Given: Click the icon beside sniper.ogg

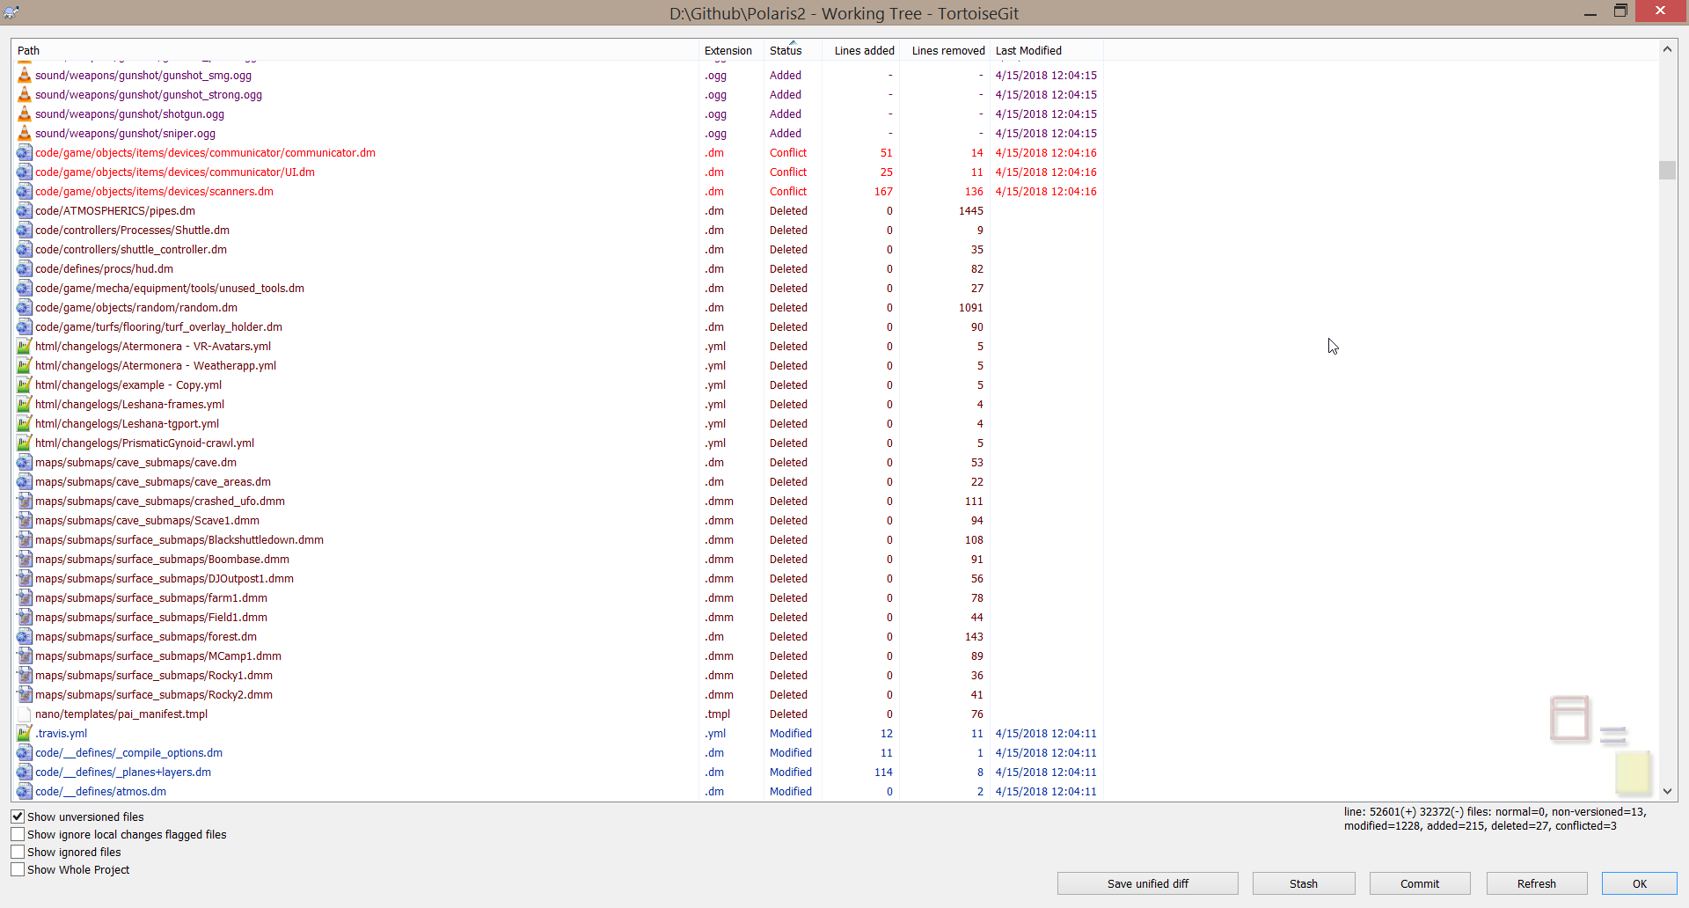Looking at the screenshot, I should click(x=25, y=134).
